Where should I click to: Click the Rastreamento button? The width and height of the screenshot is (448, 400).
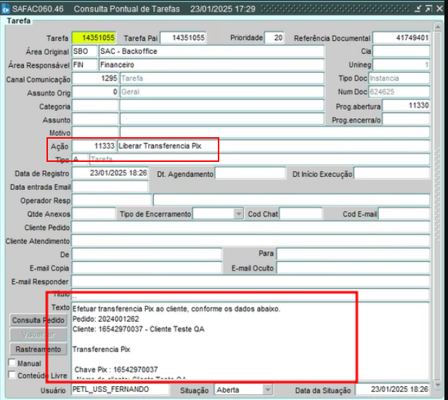click(38, 349)
